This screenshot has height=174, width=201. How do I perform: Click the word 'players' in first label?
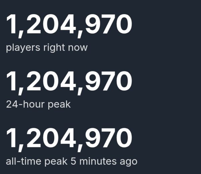(x=23, y=48)
